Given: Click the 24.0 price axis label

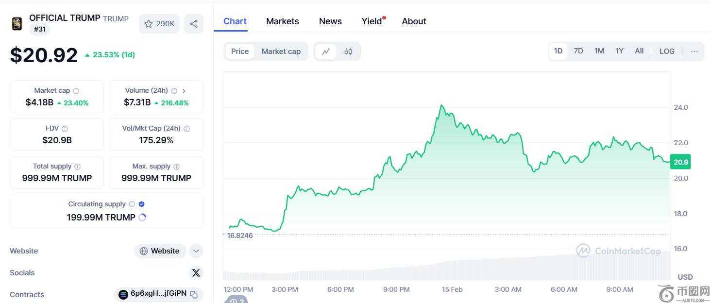Looking at the screenshot, I should pos(681,107).
